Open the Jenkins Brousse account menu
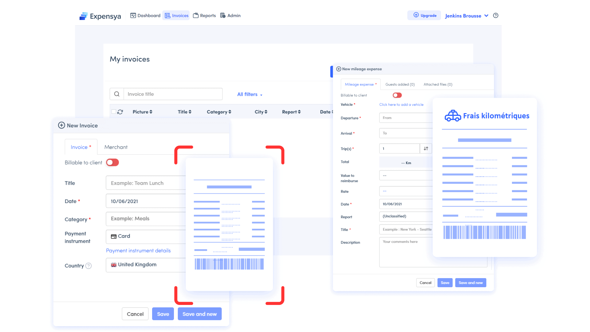 click(x=466, y=15)
